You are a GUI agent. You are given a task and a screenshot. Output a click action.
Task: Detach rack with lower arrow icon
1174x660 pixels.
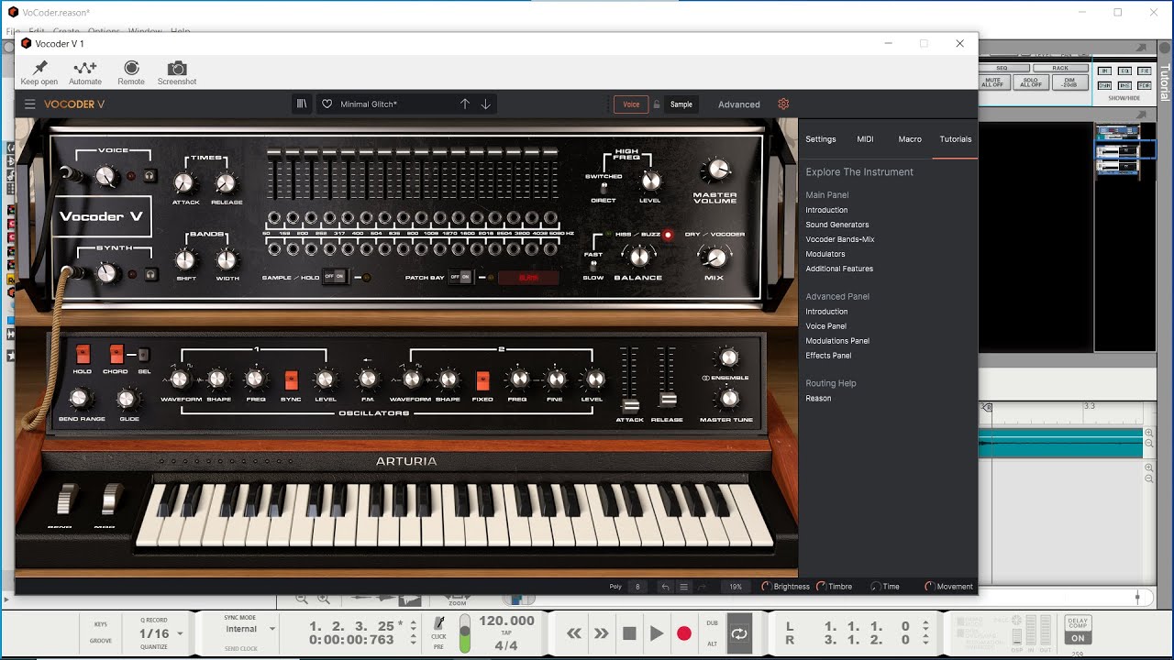point(1141,115)
